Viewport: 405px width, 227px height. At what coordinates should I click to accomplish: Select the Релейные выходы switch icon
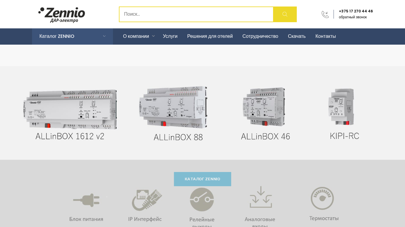[x=202, y=200]
